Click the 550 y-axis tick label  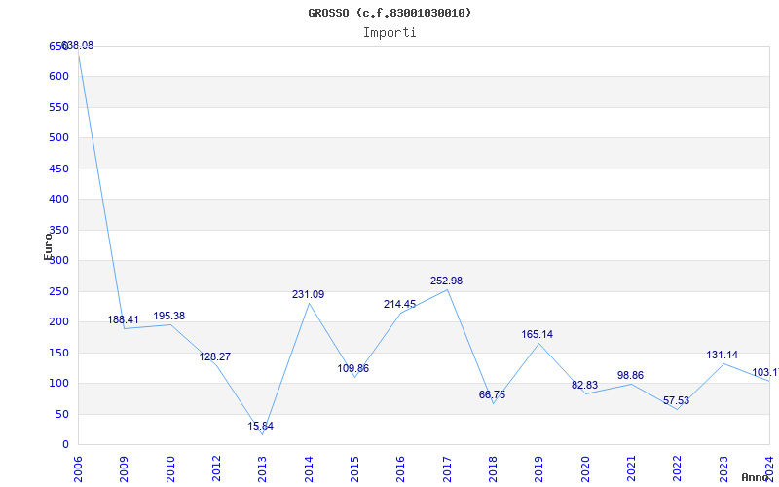[58, 107]
